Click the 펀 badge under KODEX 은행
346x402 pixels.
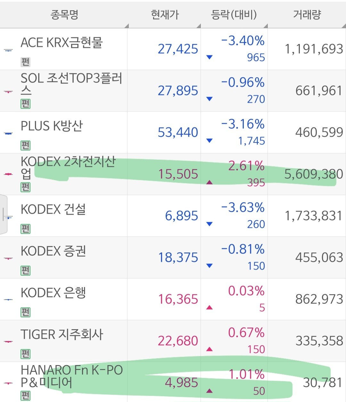(25, 312)
